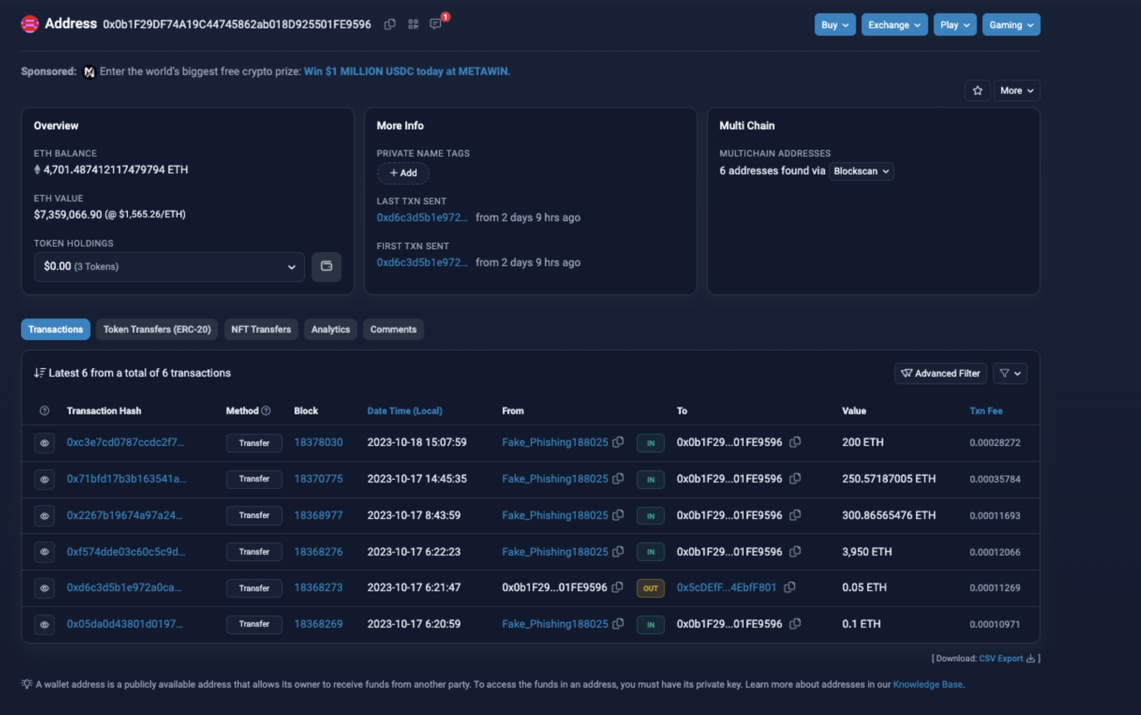The height and width of the screenshot is (715, 1141).
Task: Copy 0x5cDEfF...4EbfF801 address
Action: coord(790,587)
